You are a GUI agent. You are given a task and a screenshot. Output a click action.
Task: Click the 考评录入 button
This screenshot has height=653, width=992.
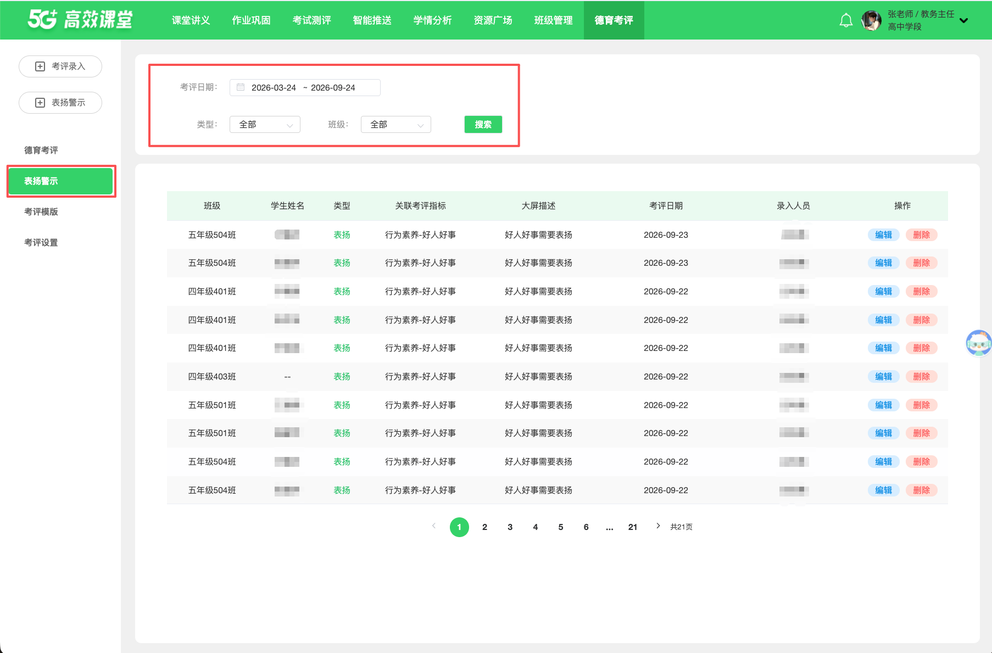[x=60, y=66]
